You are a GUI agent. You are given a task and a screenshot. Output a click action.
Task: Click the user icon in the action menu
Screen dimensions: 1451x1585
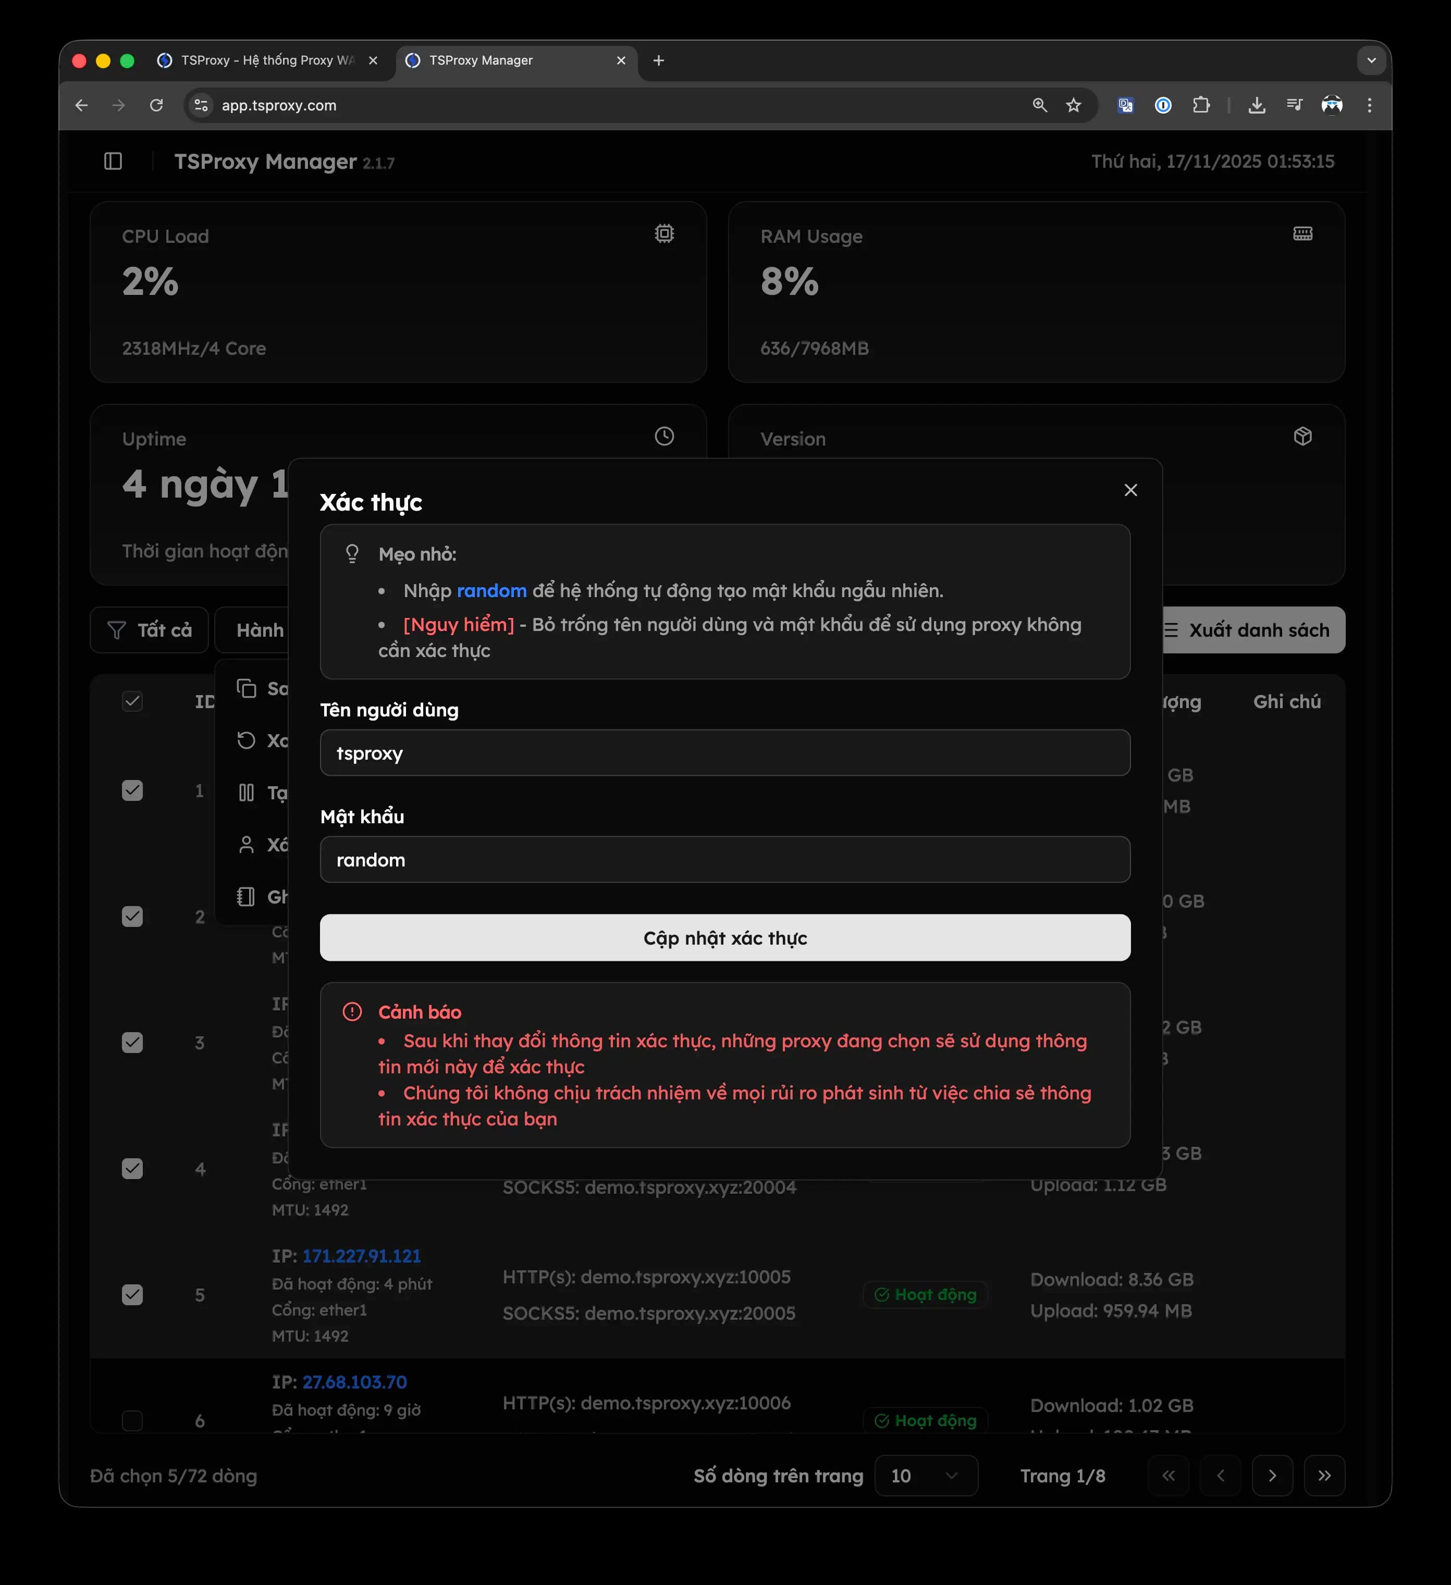(x=246, y=845)
